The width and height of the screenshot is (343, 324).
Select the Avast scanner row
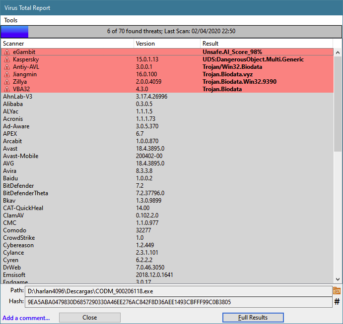click(167, 149)
